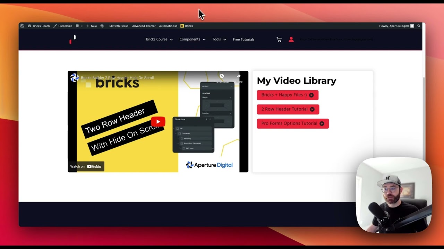
Task: Open the WordPress logo menu
Action: tap(22, 26)
